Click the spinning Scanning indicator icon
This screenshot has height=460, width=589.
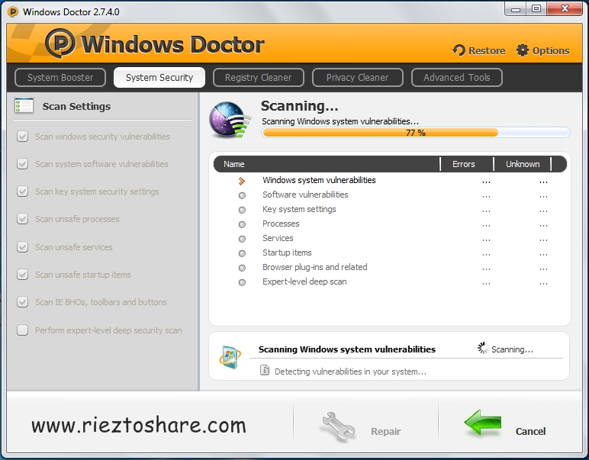point(483,348)
